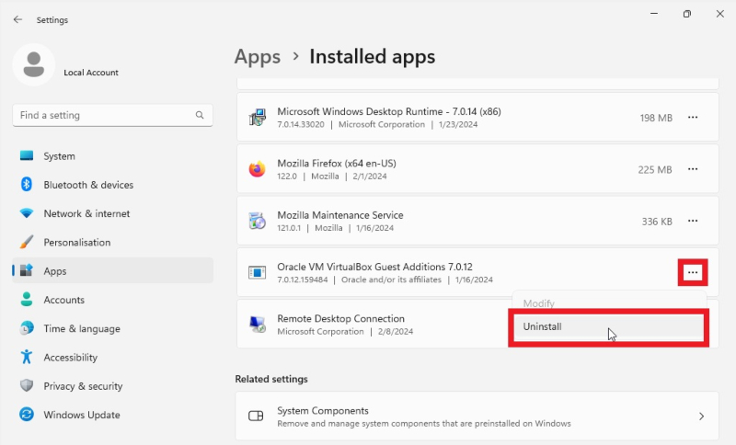Click the Personalisation paintbrush icon
Image resolution: width=736 pixels, height=445 pixels.
pyautogui.click(x=27, y=242)
